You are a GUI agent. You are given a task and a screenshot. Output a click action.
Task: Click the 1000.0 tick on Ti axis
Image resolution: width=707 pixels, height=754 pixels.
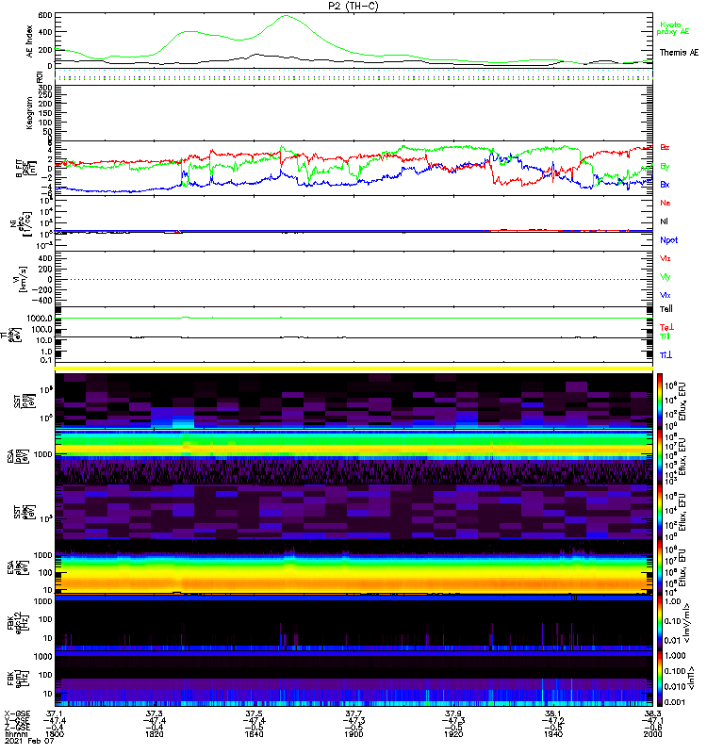coord(40,319)
